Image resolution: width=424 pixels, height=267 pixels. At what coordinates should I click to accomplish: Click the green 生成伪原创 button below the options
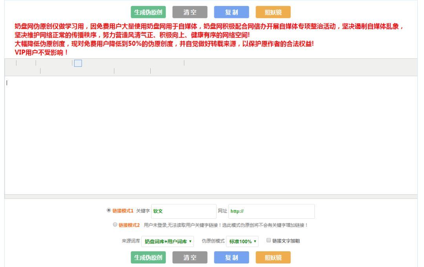point(148,257)
